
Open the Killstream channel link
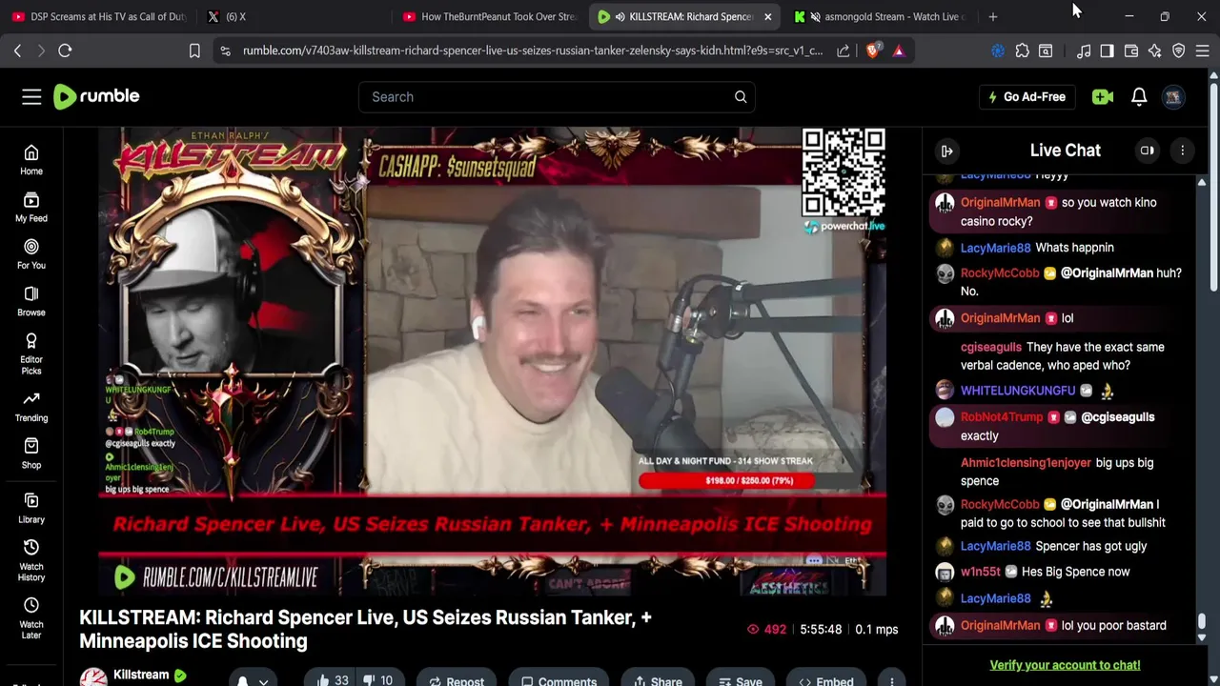(x=141, y=675)
